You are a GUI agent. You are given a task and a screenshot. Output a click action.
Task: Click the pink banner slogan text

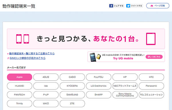tap(88, 39)
